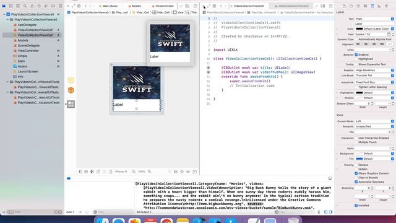Image resolution: width=396 pixels, height=223 pixels.
Task: Open the Report navigator icon
Action: click(60, 6)
